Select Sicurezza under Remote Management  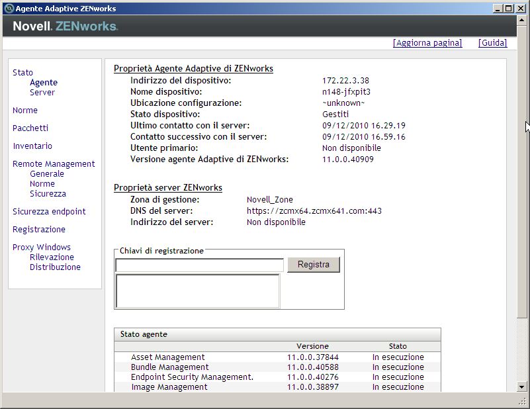(x=48, y=194)
